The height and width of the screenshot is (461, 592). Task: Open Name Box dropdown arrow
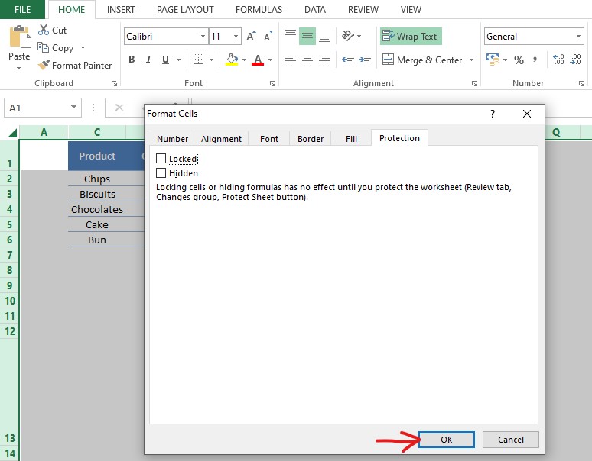(73, 108)
